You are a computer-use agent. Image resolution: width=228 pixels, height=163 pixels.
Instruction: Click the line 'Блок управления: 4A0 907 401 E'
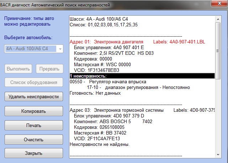point(109,48)
